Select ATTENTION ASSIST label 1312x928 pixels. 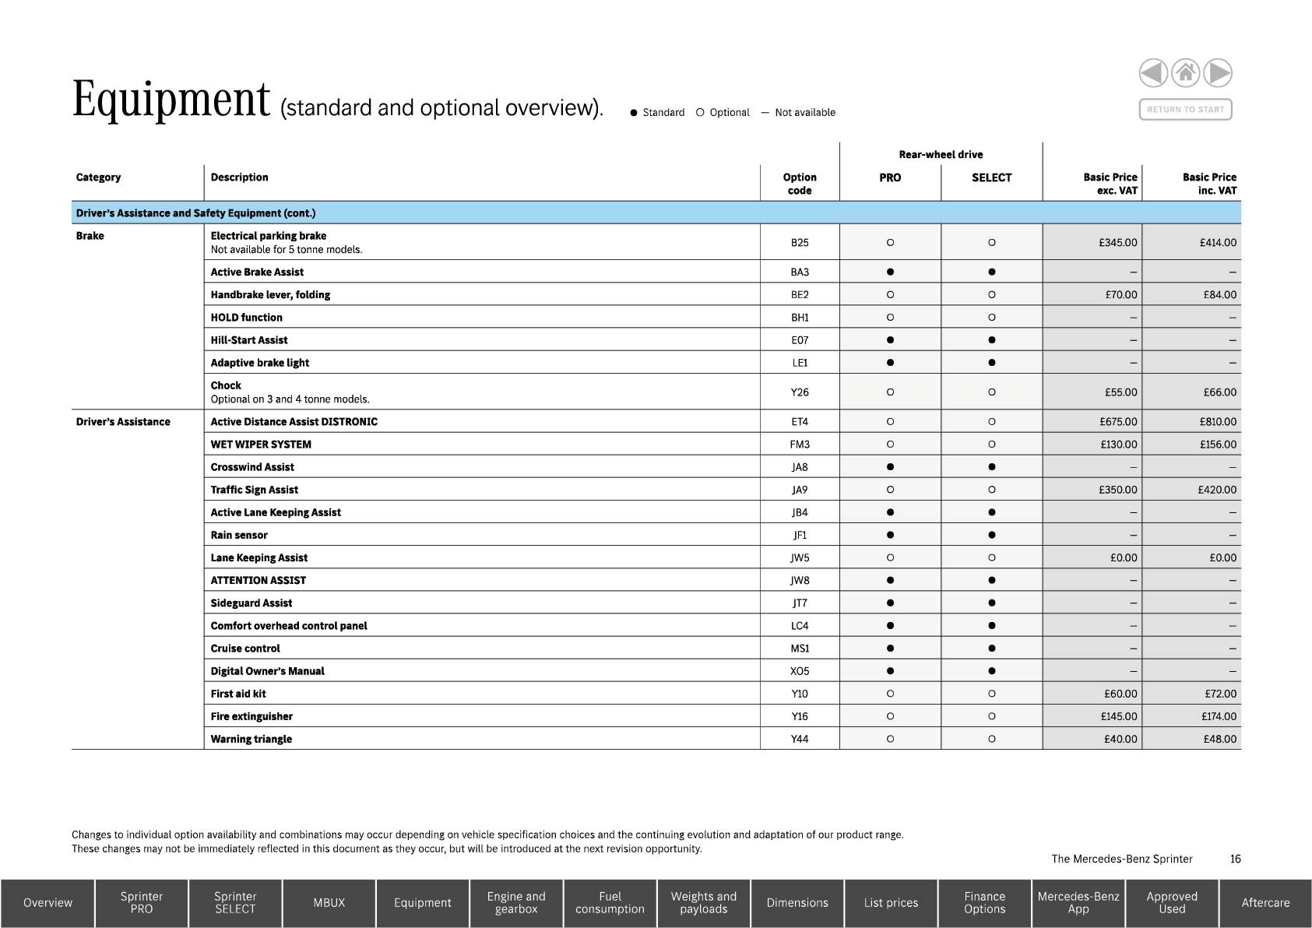(x=259, y=580)
